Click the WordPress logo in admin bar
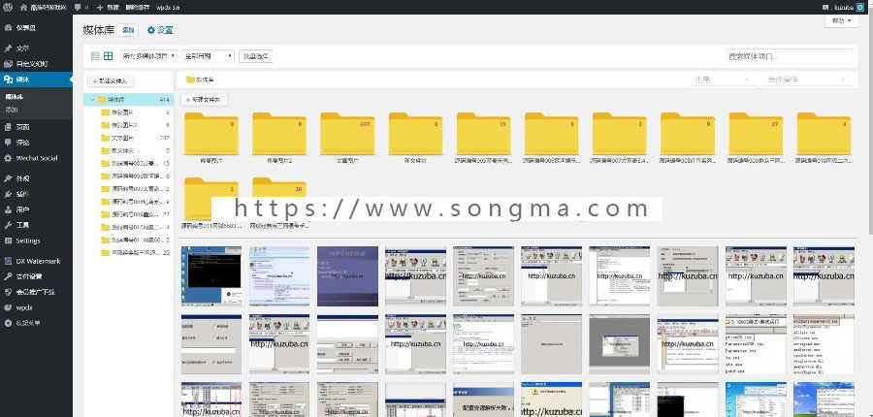The width and height of the screenshot is (873, 417). pyautogui.click(x=8, y=7)
